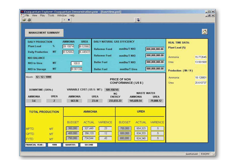Click the toolbar icon above Natural Gas panel
The width and height of the screenshot is (235, 160).
(138, 20)
